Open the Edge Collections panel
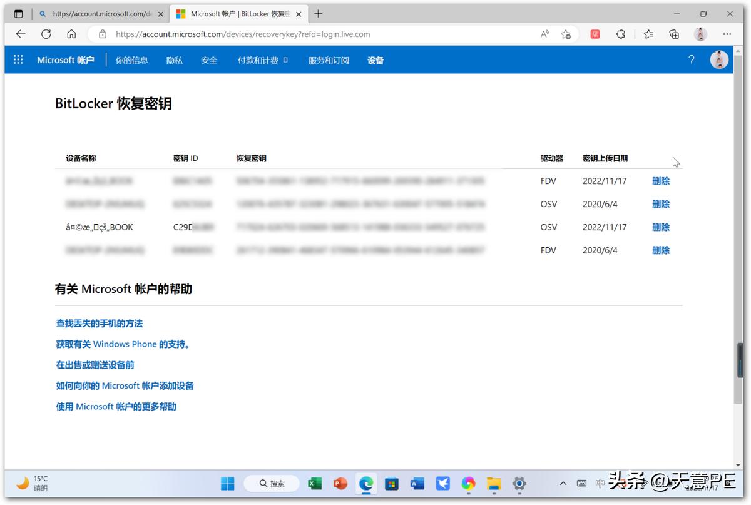Screen dimensions: 751x505 [x=674, y=34]
